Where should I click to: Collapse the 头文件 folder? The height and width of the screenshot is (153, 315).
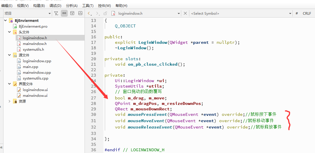[x=10, y=32]
